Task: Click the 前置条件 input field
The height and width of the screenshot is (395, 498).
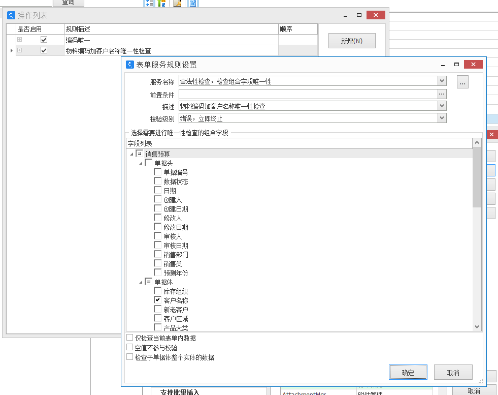Action: pos(308,94)
